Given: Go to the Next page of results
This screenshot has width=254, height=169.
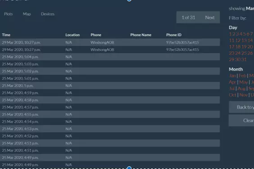Looking at the screenshot, I should (209, 18).
